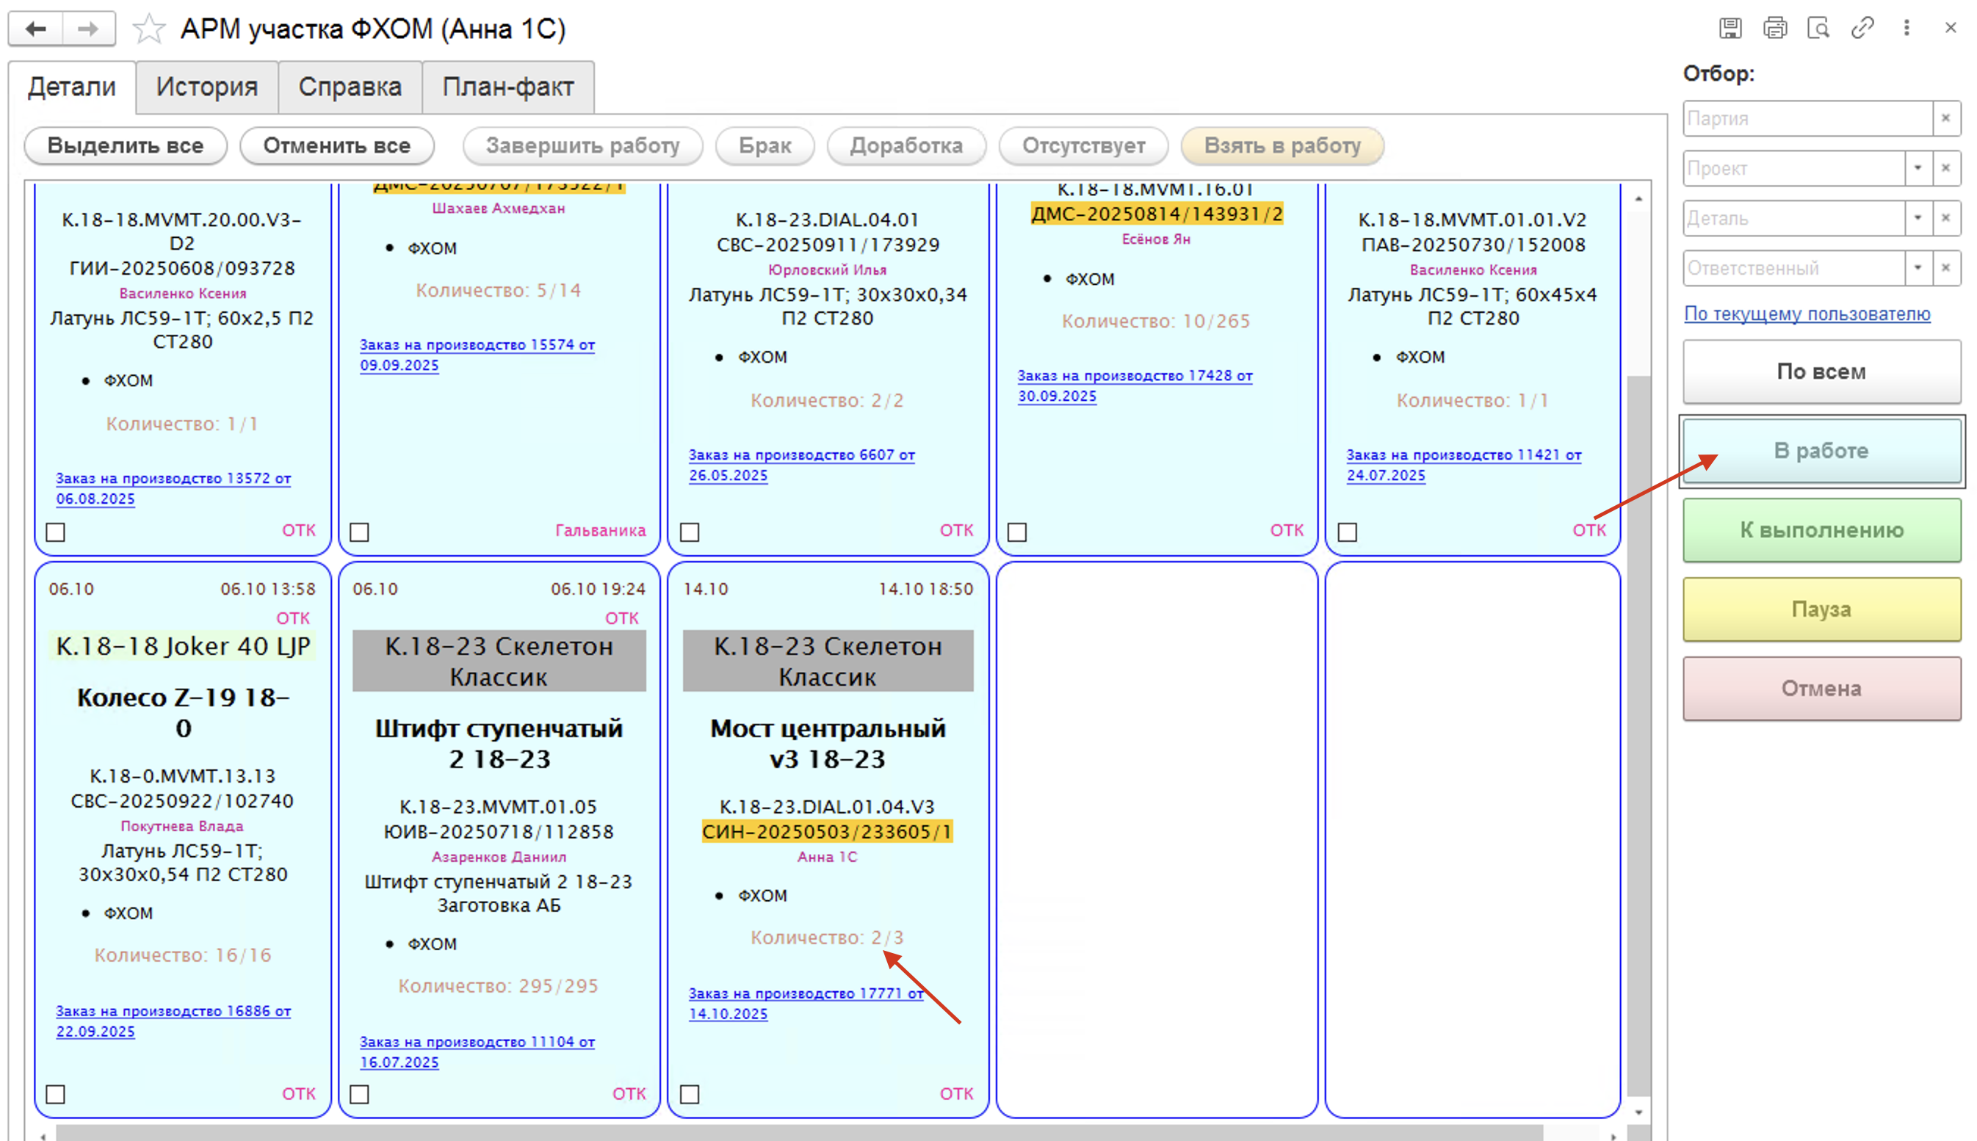Click the save diskette icon
Image resolution: width=1977 pixels, height=1141 pixels.
(x=1730, y=28)
